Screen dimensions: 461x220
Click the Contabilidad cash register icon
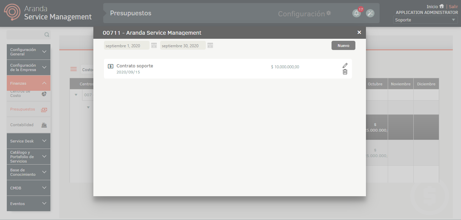point(44,125)
